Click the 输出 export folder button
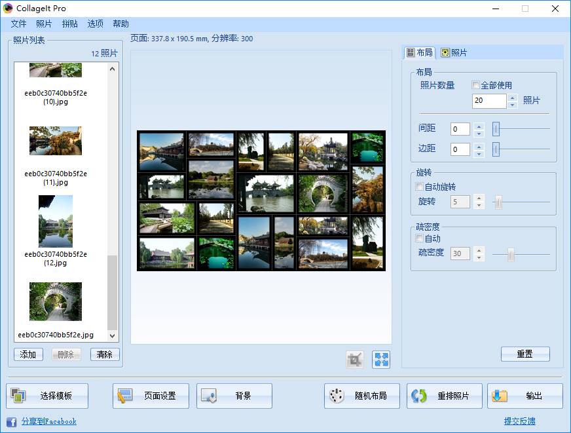Image resolution: width=571 pixels, height=433 pixels. click(x=525, y=396)
